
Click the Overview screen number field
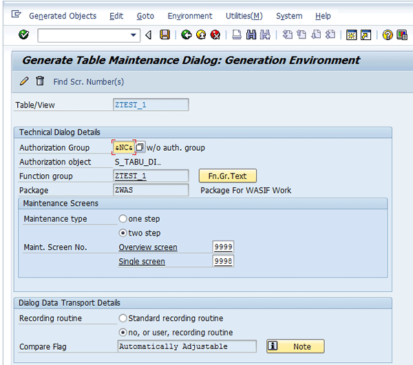click(x=223, y=247)
